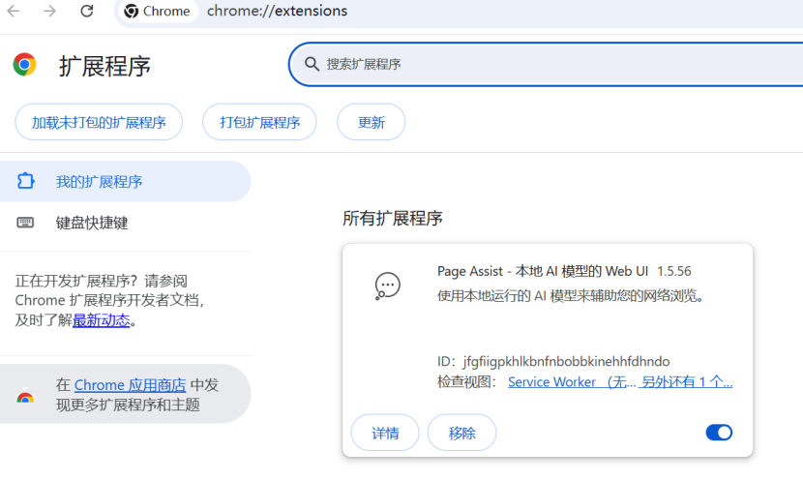This screenshot has width=803, height=481.
Task: Toggle the Page Assist enable switch
Action: point(719,433)
